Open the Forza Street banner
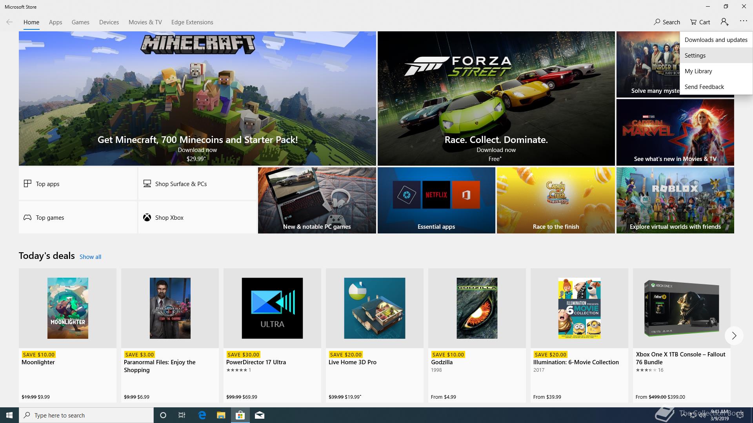Viewport: 753px width, 423px height. pyautogui.click(x=496, y=99)
